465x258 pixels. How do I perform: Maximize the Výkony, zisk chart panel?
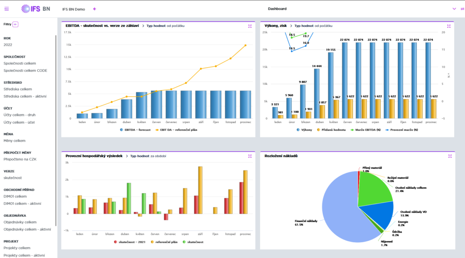click(x=449, y=26)
